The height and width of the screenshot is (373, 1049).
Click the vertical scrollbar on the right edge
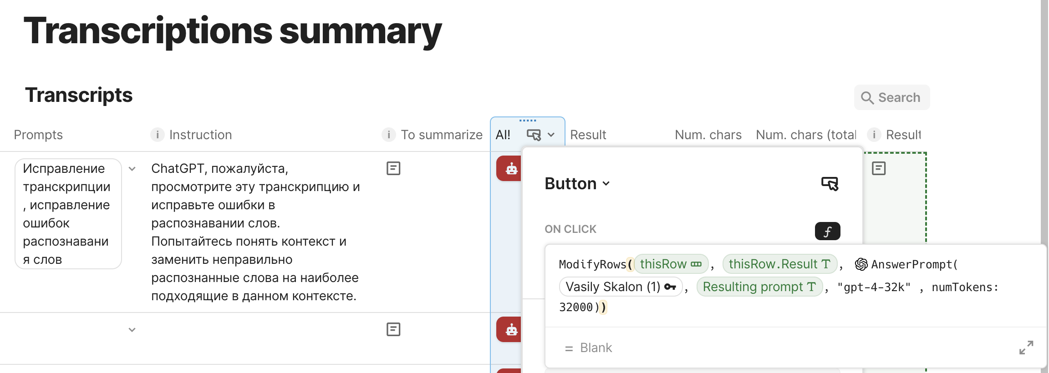pos(1044,186)
